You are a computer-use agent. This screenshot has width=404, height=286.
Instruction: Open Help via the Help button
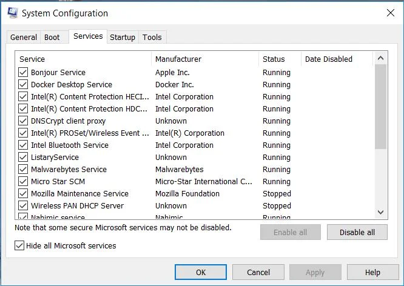pos(372,272)
